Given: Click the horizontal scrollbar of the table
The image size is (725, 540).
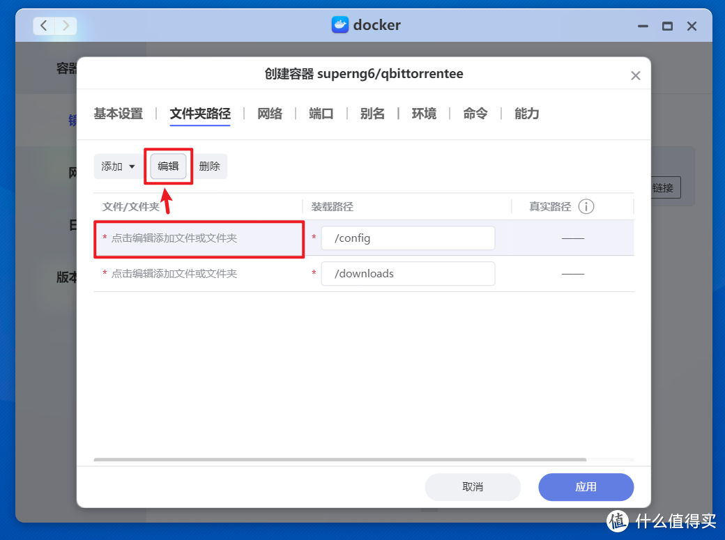Looking at the screenshot, I should coord(340,460).
